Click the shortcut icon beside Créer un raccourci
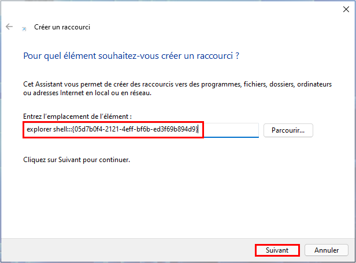 24,29
